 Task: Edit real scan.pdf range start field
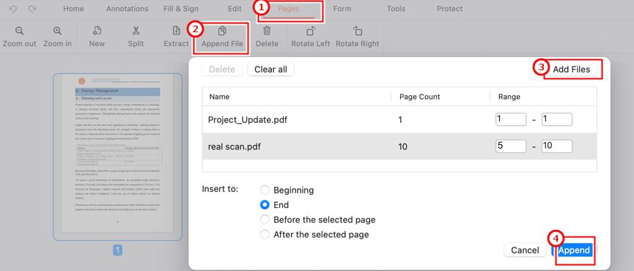511,146
